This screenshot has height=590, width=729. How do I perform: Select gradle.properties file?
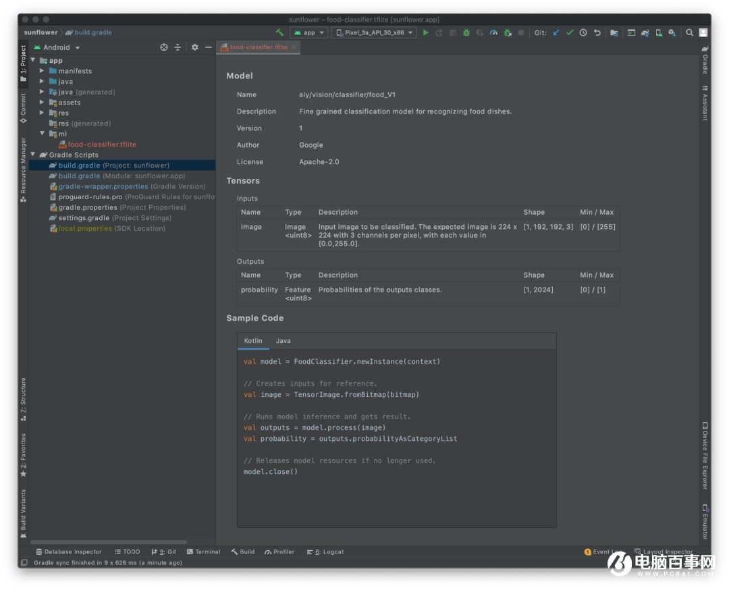[117, 207]
